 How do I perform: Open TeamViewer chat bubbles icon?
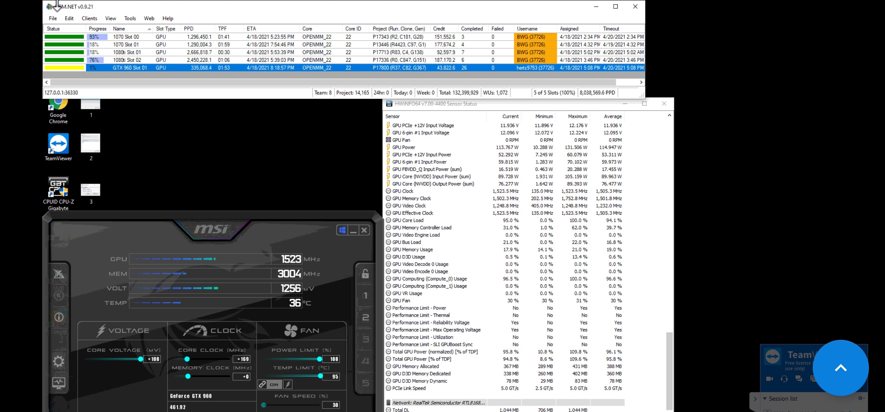point(798,379)
